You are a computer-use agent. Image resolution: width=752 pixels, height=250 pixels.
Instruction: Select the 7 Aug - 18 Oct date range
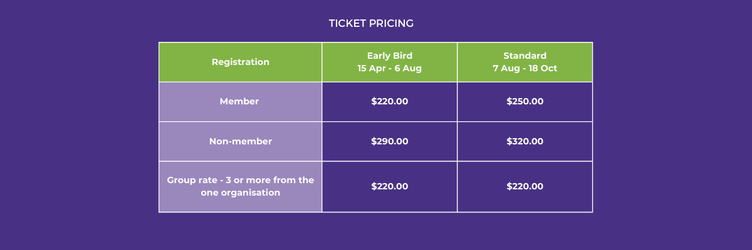point(525,68)
